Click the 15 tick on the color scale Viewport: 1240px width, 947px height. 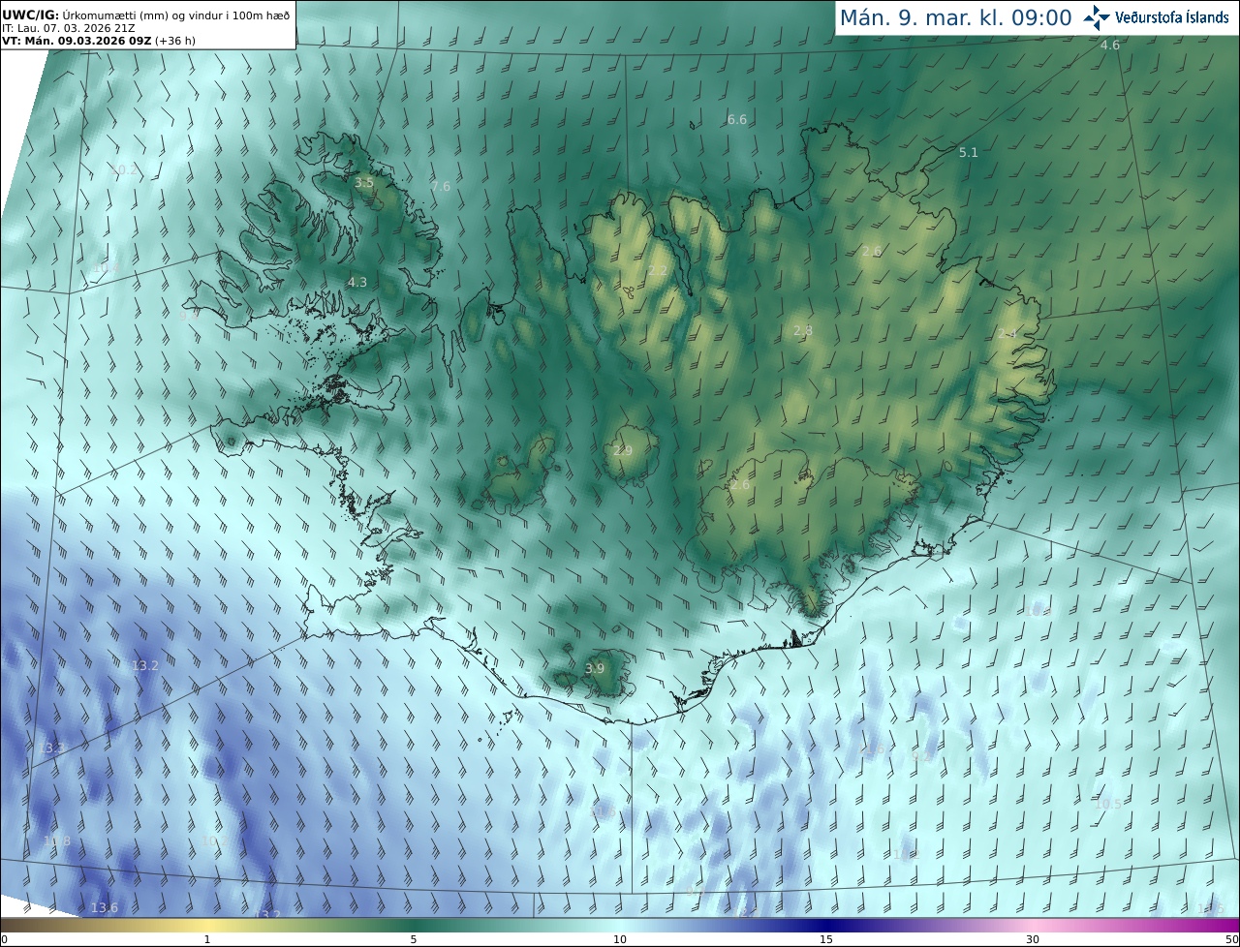coord(826,939)
